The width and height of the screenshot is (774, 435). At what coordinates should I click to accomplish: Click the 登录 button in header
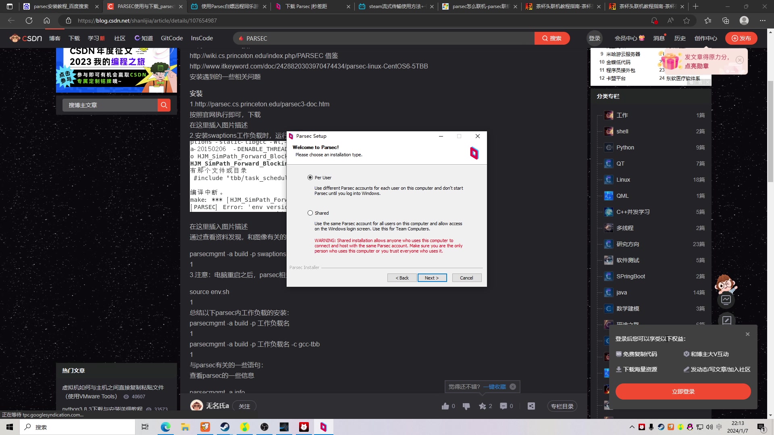[595, 38]
